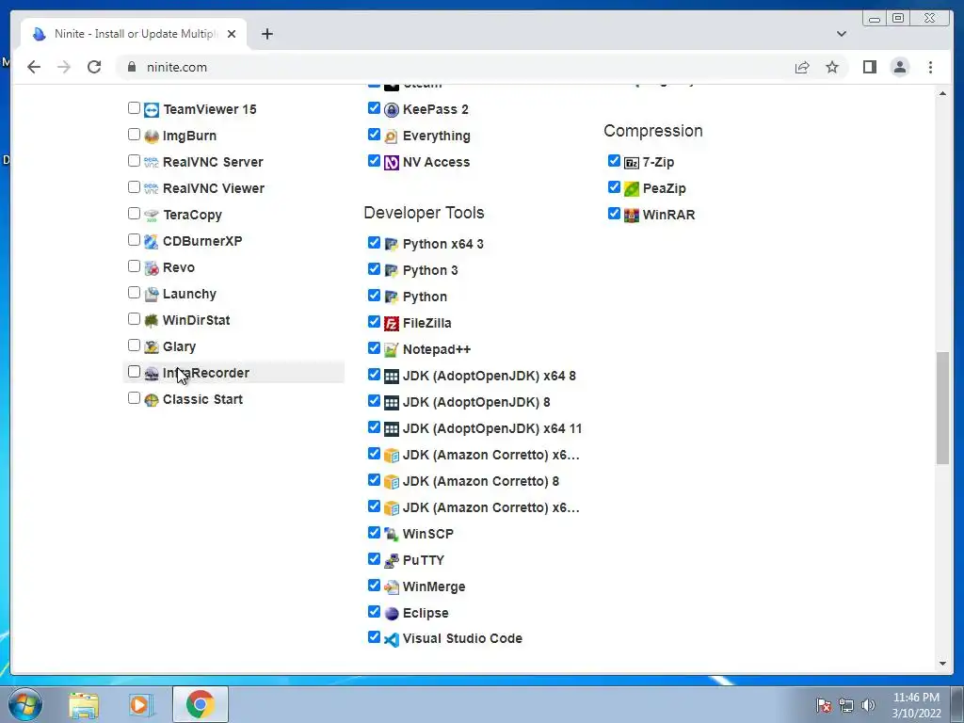Enable the Launchy checkbox
The image size is (964, 723).
(x=134, y=293)
